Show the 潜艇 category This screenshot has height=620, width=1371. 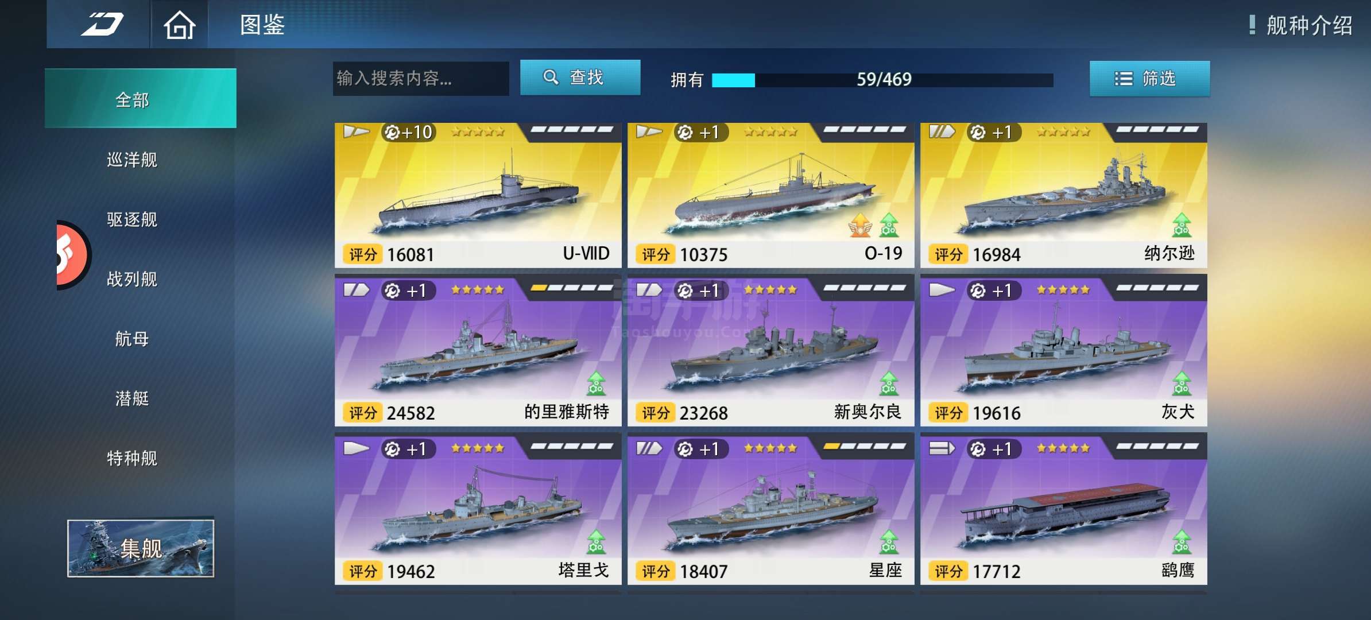click(132, 398)
